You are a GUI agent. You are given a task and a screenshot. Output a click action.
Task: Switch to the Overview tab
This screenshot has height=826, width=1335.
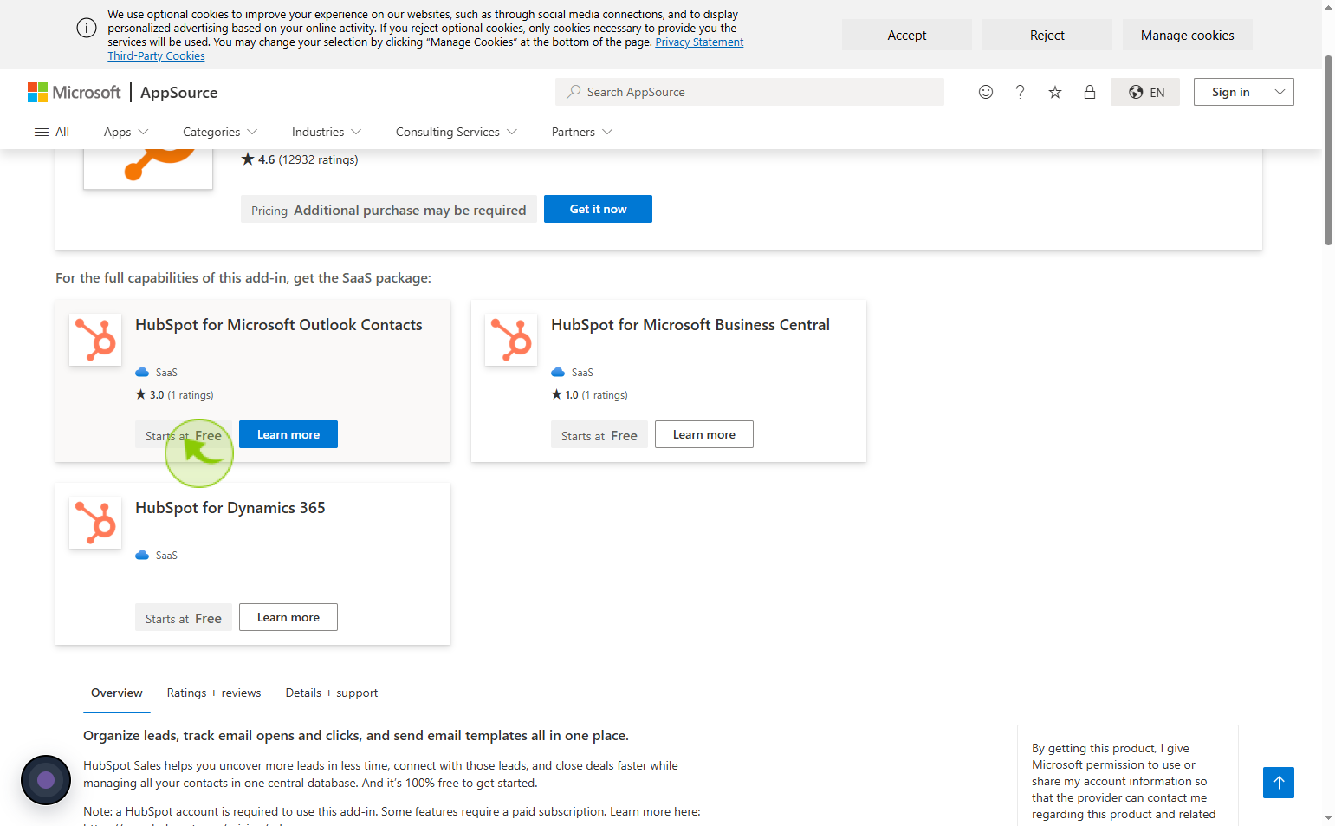[117, 693]
